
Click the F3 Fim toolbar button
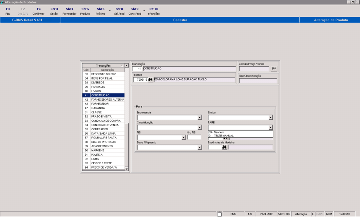tap(8, 11)
